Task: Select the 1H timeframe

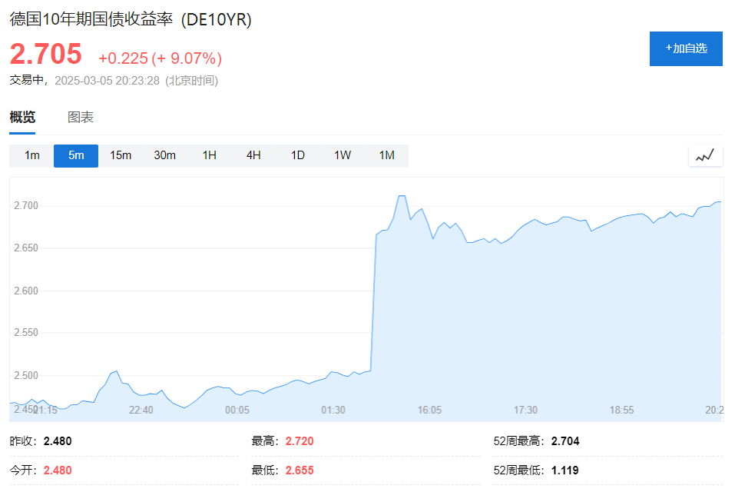Action: 209,155
